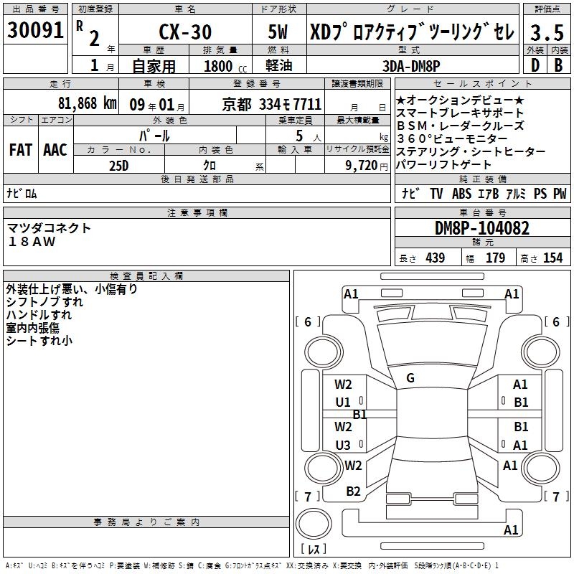This screenshot has width=574, height=574.
Task: Select the color number 25D
Action: pyautogui.click(x=119, y=166)
